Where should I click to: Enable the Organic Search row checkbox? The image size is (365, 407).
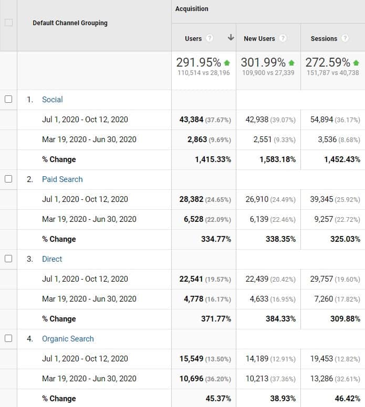(x=8, y=338)
